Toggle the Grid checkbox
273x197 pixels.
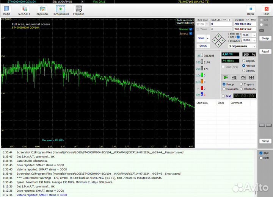point(223,96)
